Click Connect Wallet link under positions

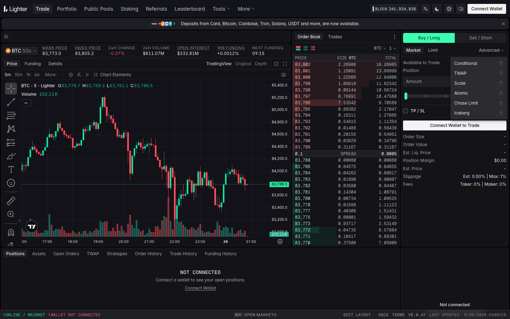tap(200, 288)
